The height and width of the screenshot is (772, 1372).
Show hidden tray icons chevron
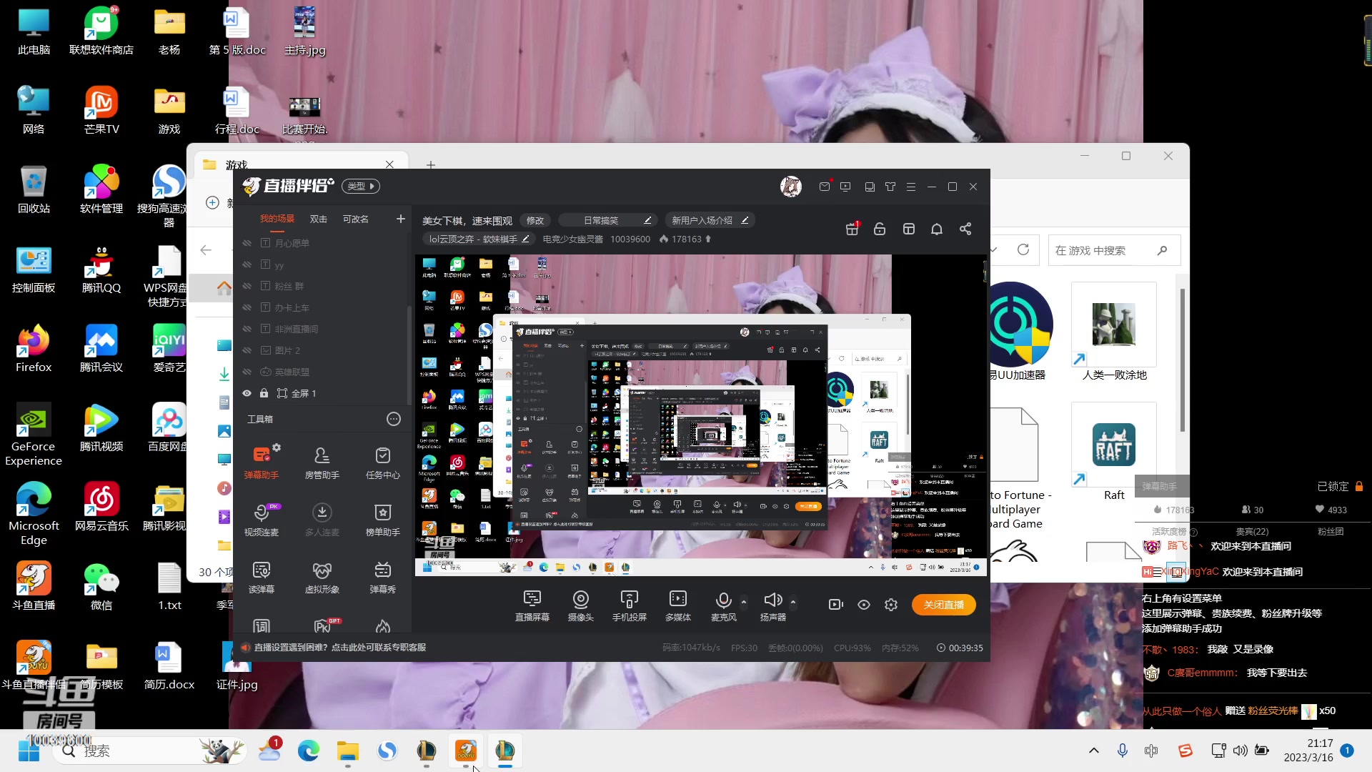(1093, 751)
